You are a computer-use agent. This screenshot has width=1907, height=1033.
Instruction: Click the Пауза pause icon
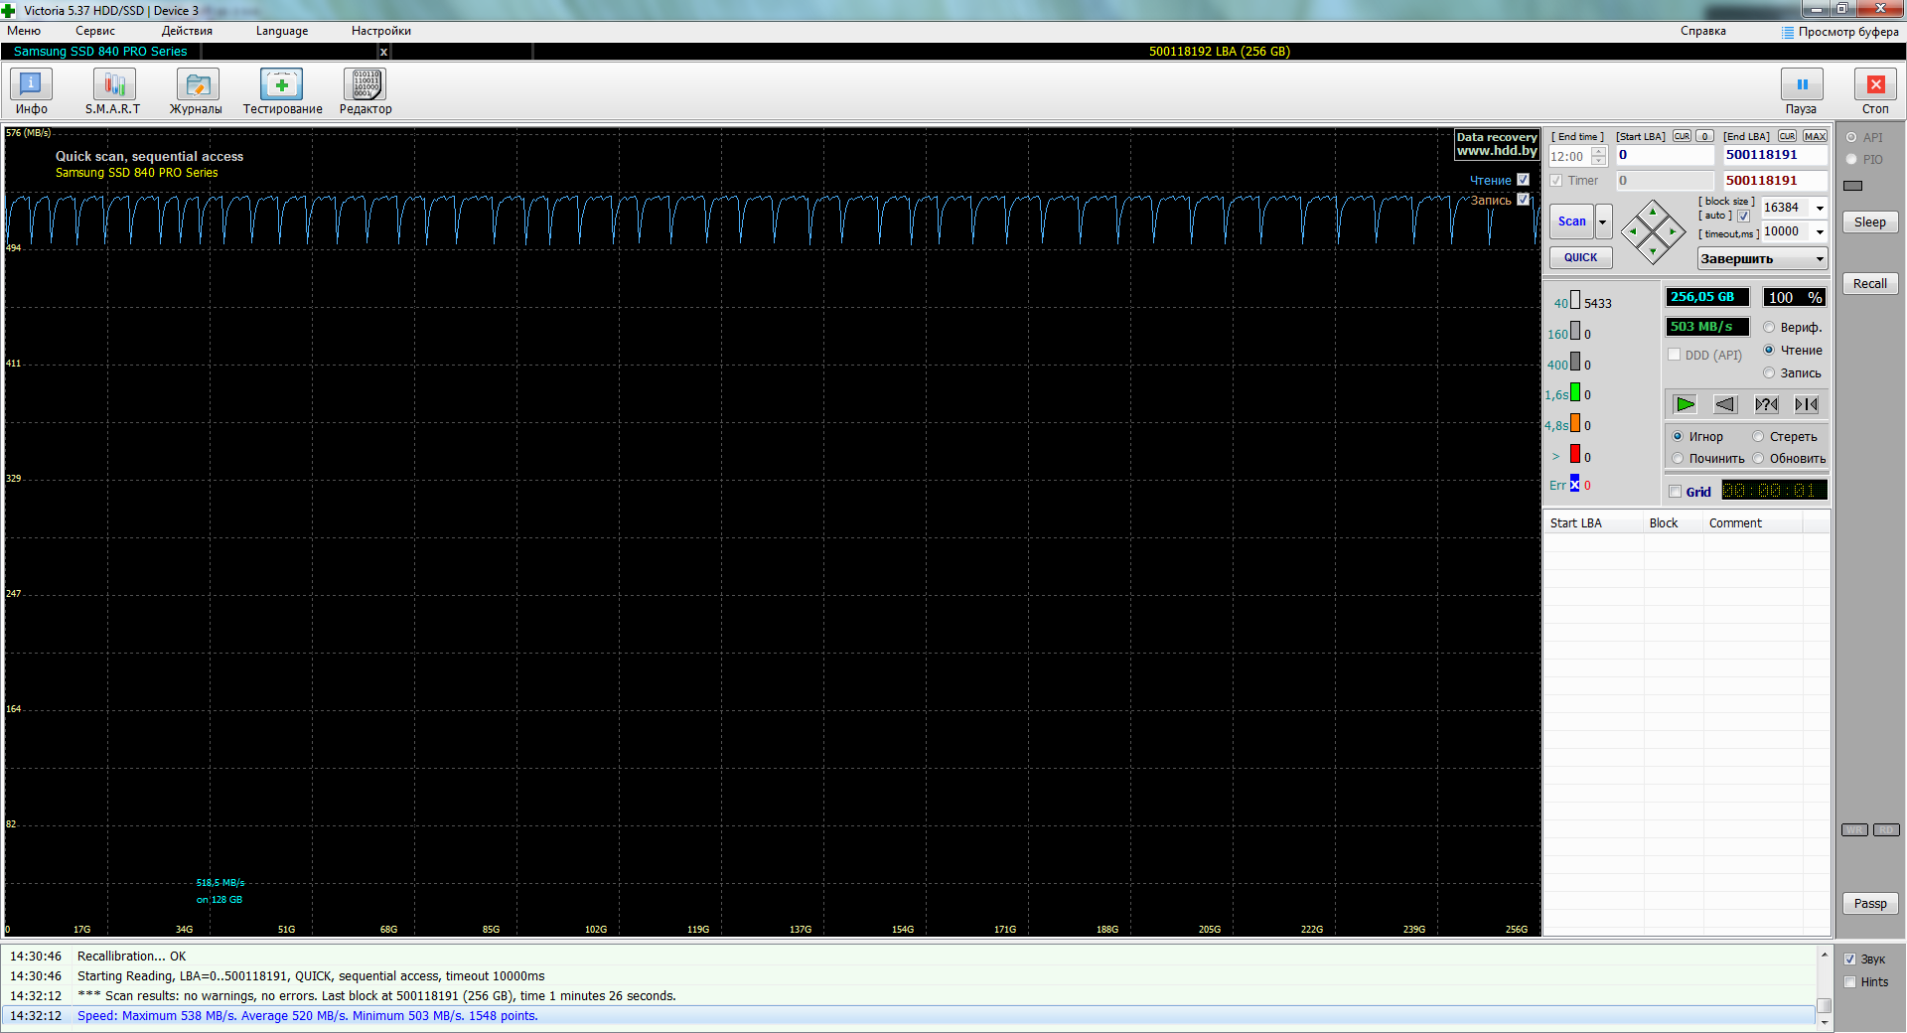coord(1802,91)
